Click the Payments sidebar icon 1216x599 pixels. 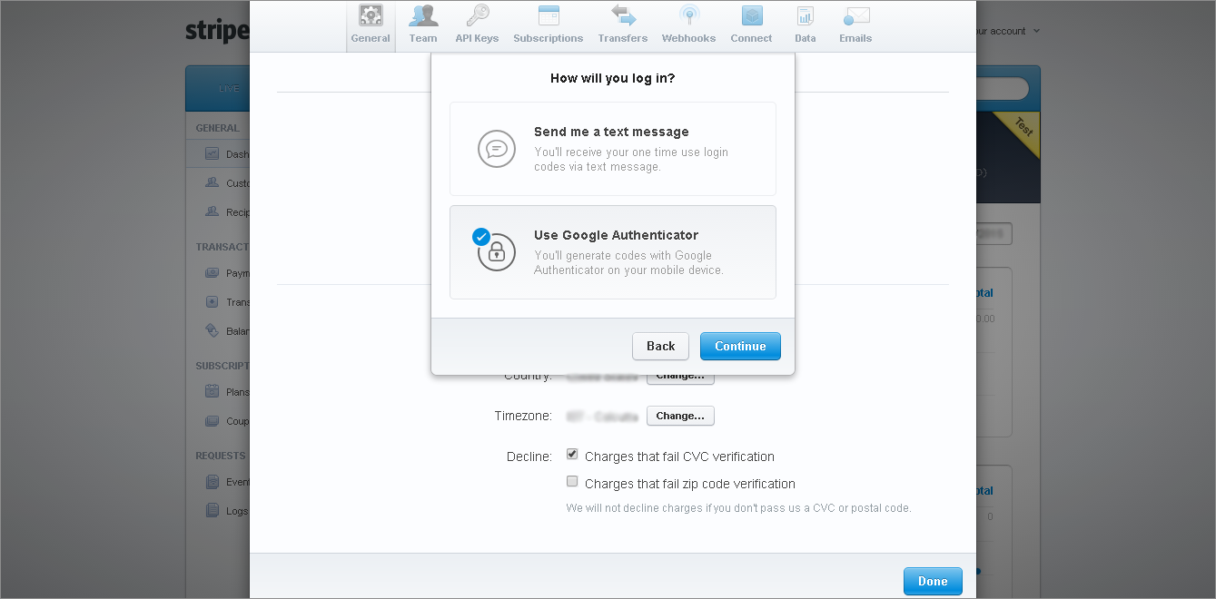(x=212, y=272)
